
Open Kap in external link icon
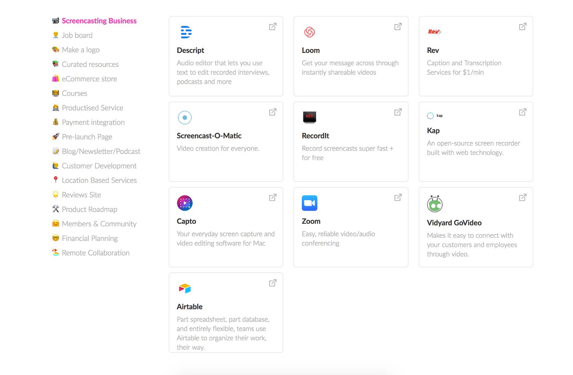(x=523, y=112)
